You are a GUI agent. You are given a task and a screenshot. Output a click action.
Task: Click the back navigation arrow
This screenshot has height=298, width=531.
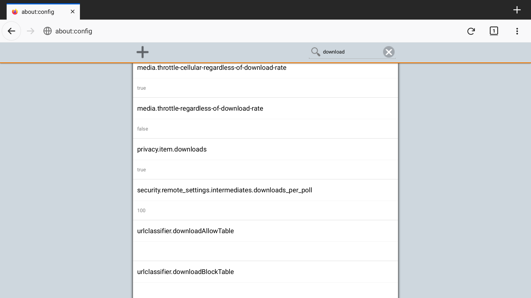pos(11,31)
